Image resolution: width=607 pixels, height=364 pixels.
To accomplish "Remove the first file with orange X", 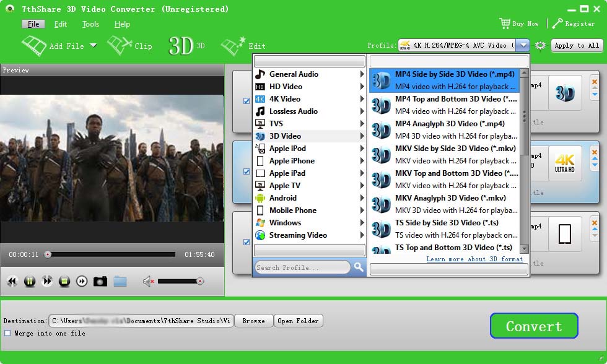I will (594, 81).
